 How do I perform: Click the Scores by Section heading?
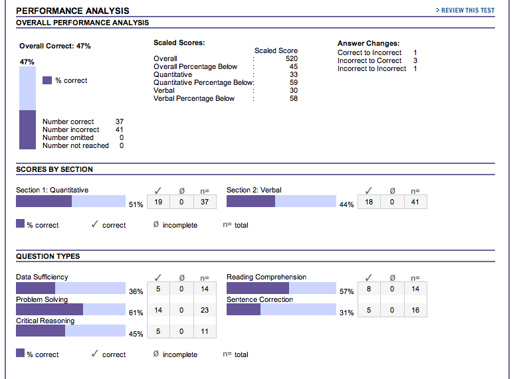54,169
